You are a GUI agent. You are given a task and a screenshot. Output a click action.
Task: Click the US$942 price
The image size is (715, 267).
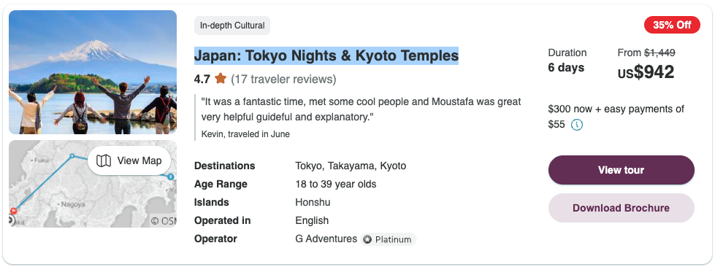coord(646,72)
